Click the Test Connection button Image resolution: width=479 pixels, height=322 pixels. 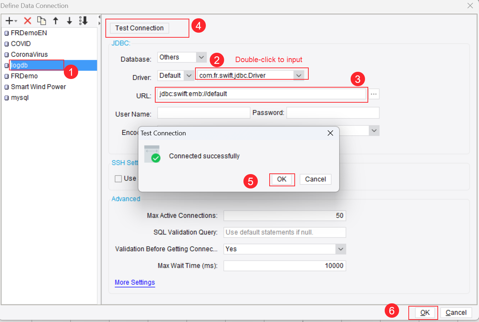[139, 28]
